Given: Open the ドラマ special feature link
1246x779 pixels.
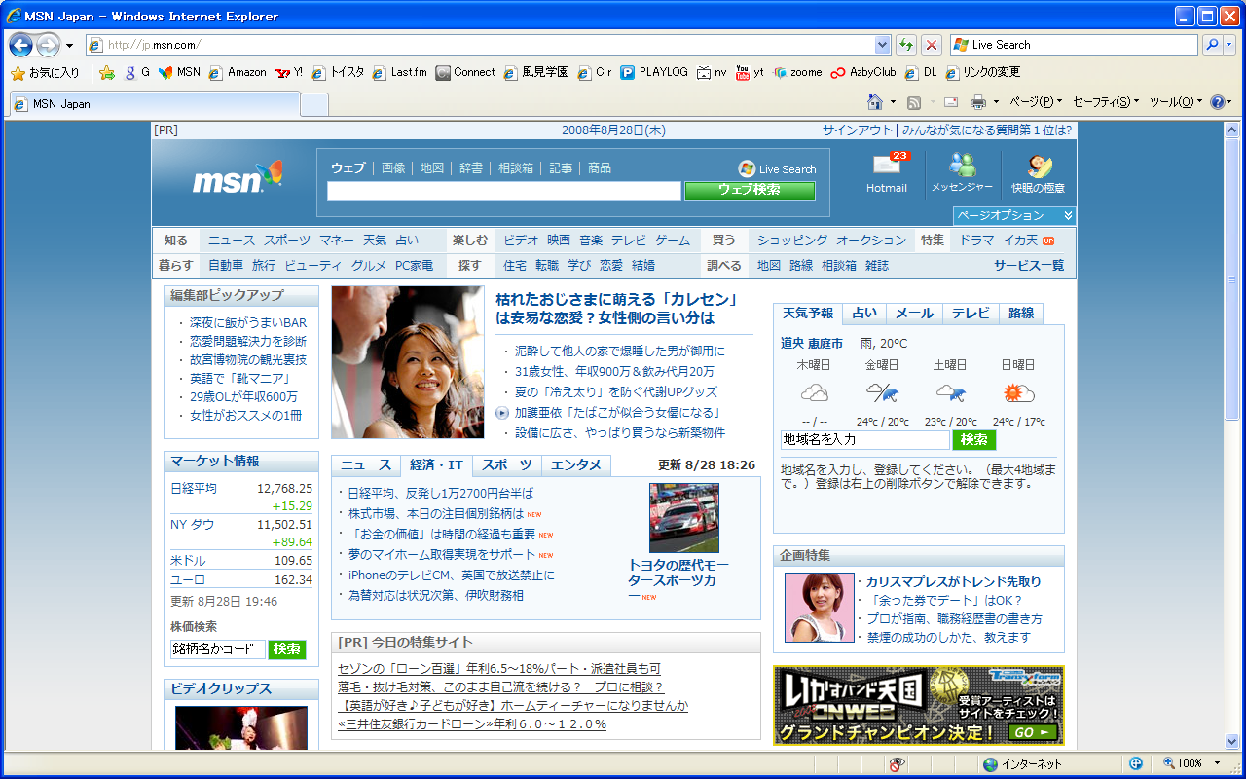Looking at the screenshot, I should [x=976, y=241].
